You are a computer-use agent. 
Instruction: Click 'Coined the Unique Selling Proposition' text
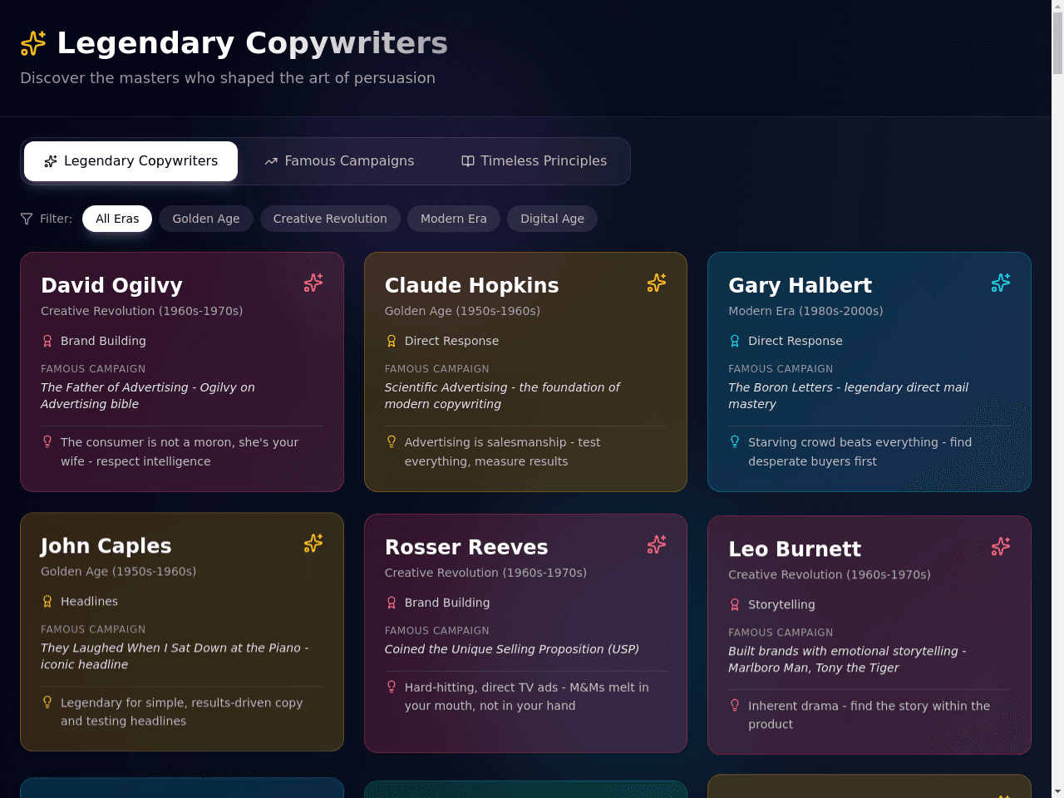[511, 649]
